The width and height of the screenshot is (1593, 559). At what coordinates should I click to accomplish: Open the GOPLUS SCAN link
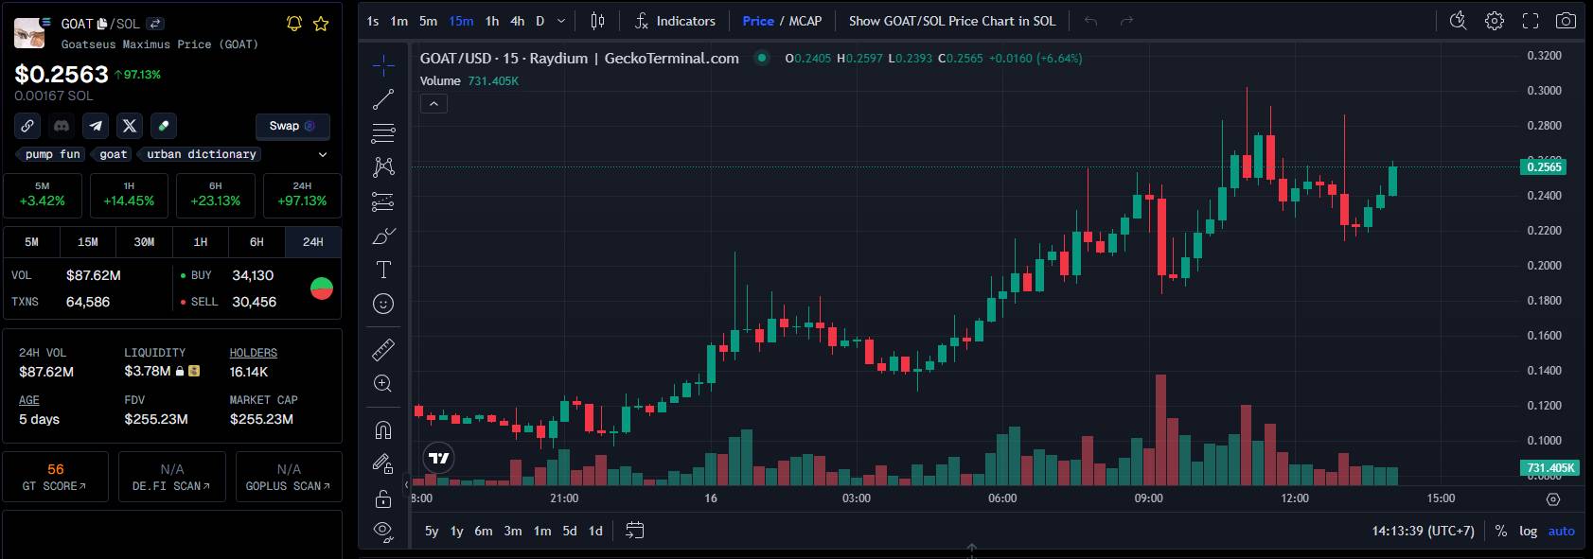click(289, 477)
